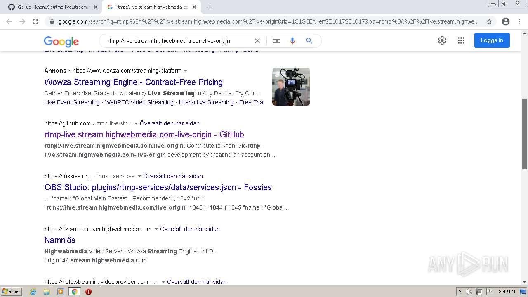
Task: Submit search with magnifier icon
Action: pyautogui.click(x=309, y=41)
